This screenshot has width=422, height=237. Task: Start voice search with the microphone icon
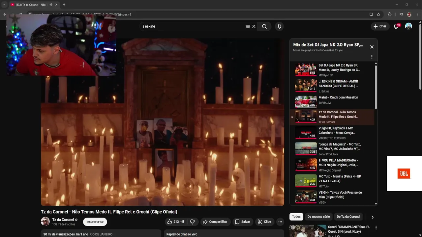click(x=279, y=26)
